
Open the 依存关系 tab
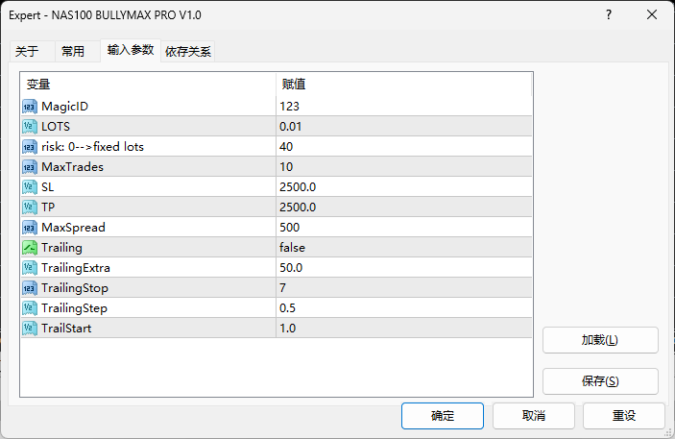(x=188, y=52)
